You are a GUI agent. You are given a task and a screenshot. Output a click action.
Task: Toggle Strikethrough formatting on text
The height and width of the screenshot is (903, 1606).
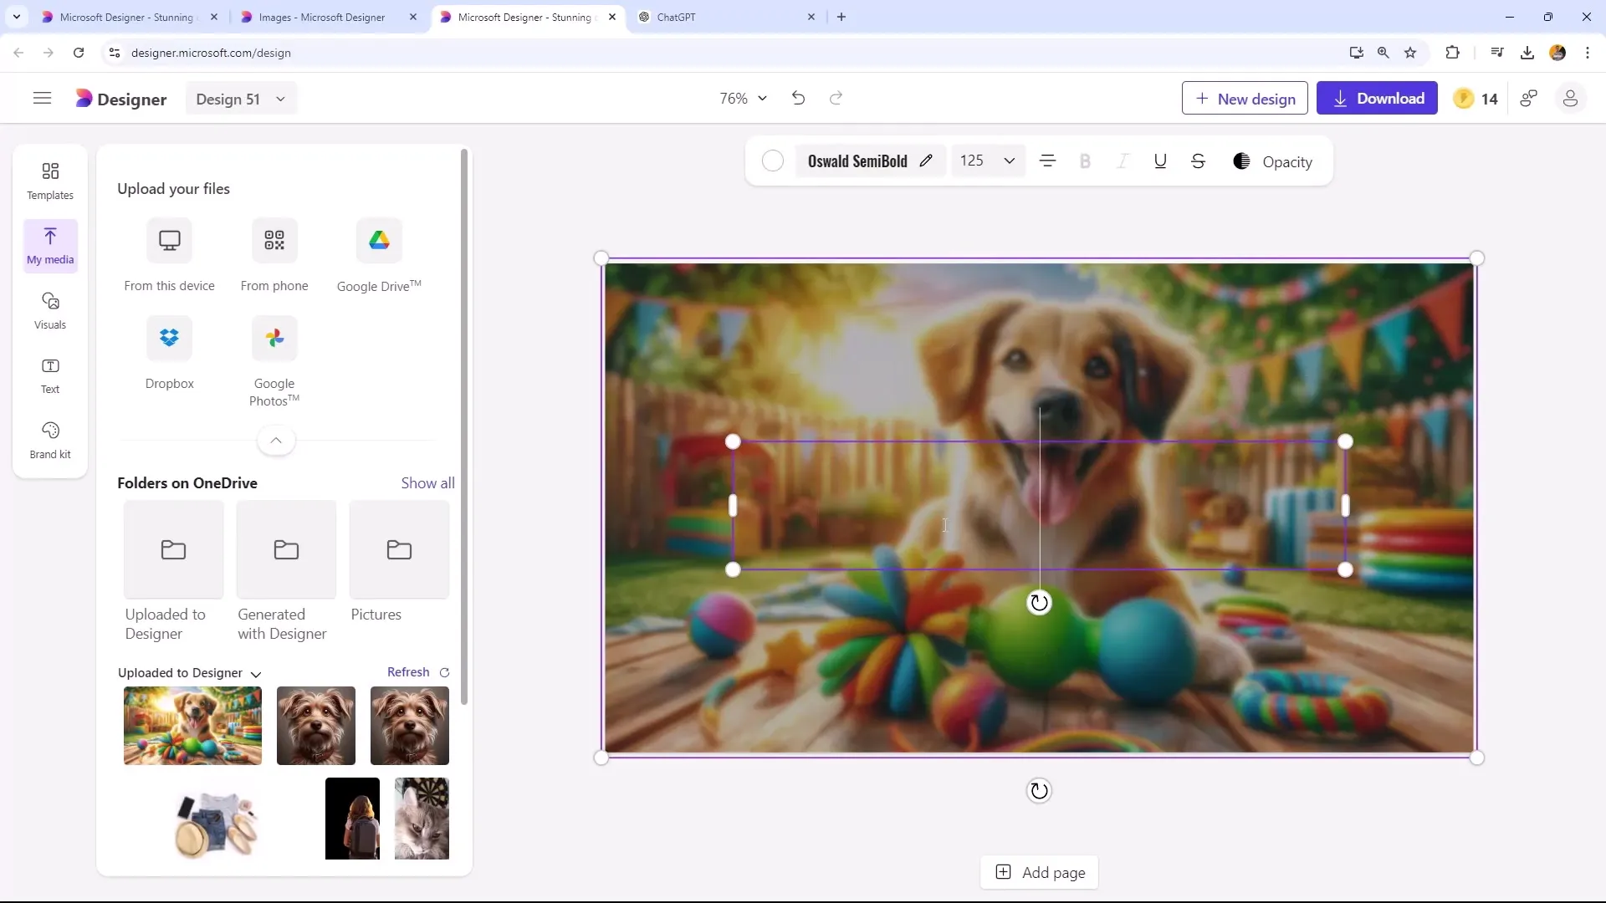pos(1198,162)
